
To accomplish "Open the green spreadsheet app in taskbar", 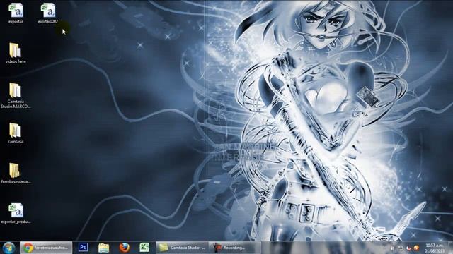I will (144, 248).
